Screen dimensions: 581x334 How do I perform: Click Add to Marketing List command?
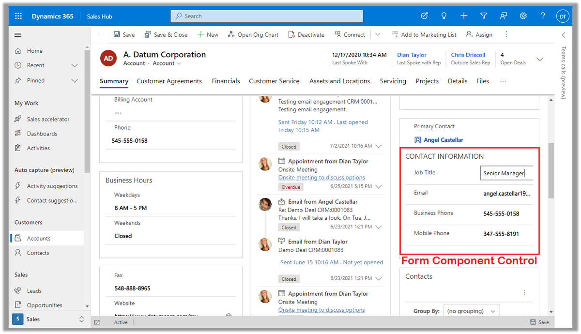tap(424, 35)
